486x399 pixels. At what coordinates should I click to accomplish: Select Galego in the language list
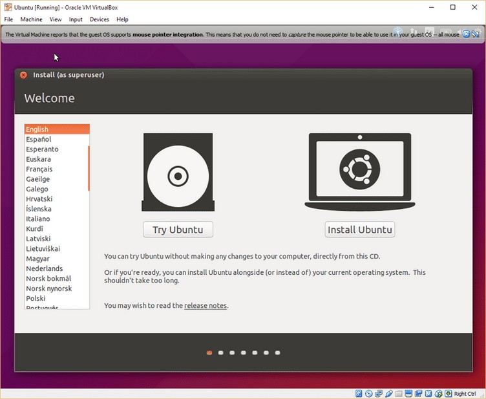click(57, 189)
